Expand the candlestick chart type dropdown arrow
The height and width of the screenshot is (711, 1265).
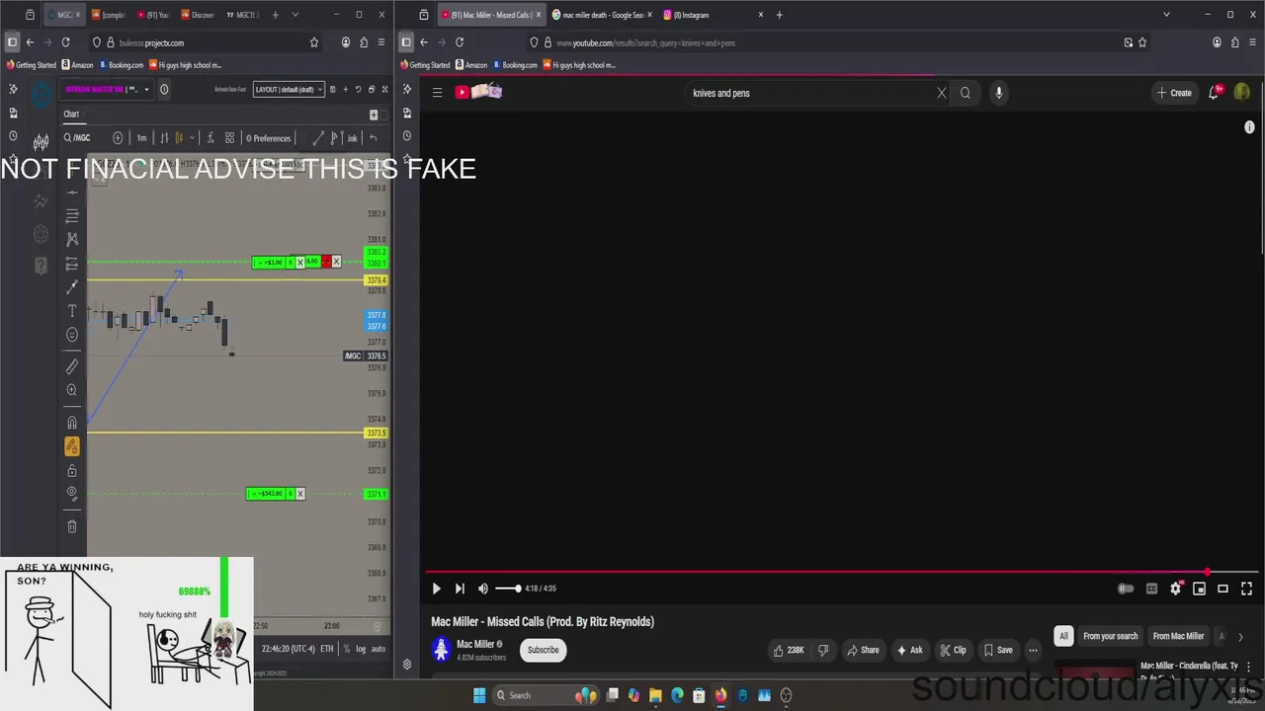[x=192, y=138]
